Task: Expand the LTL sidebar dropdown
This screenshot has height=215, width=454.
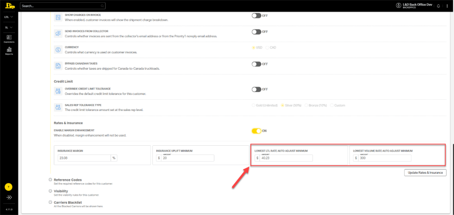Action: 9,17
